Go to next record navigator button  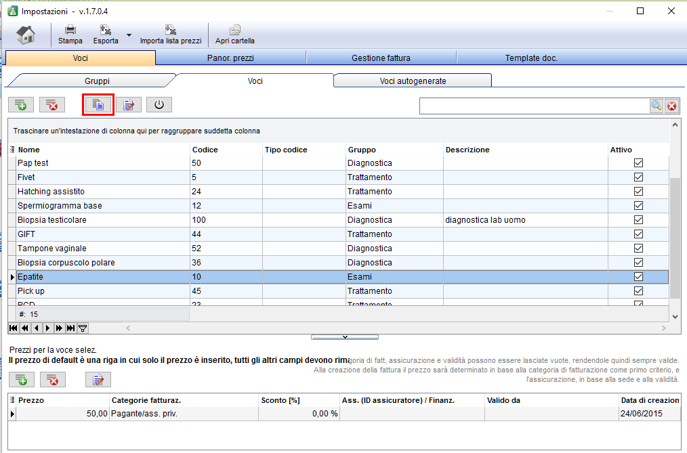pyautogui.click(x=47, y=328)
